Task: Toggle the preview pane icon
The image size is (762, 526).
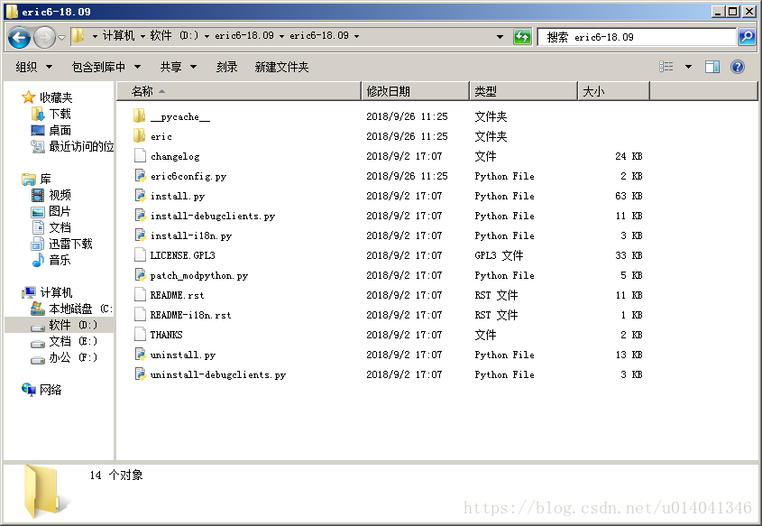Action: pos(712,67)
